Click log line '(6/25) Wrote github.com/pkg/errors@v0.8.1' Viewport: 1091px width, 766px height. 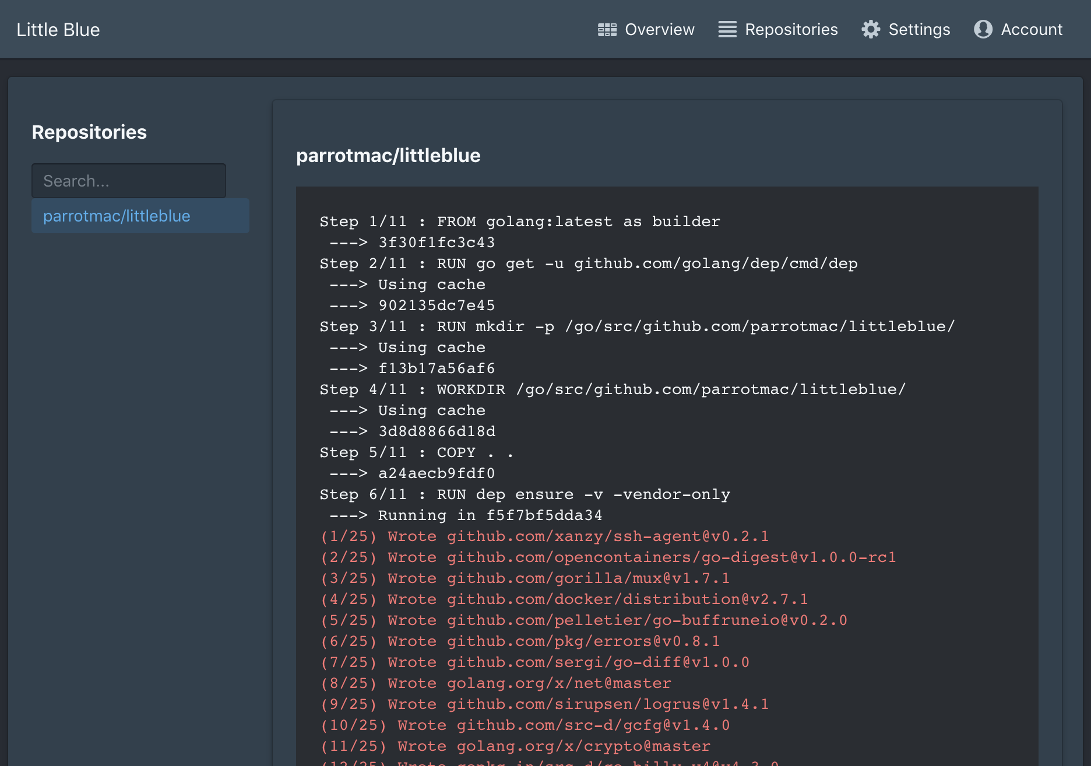[520, 641]
